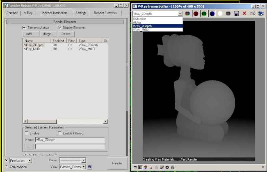Toggle the red channel button
The width and height of the screenshot is (267, 172).
click(196, 13)
